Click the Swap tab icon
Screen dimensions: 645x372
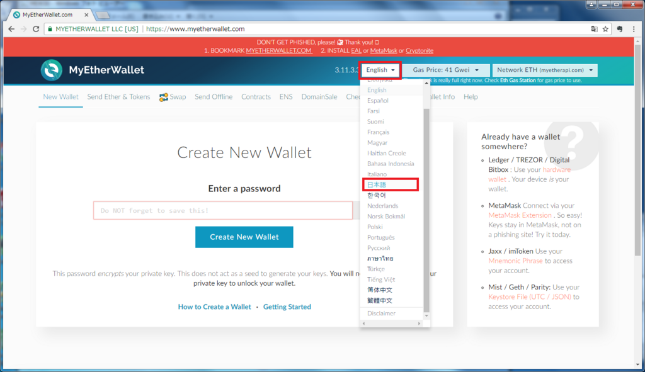163,97
